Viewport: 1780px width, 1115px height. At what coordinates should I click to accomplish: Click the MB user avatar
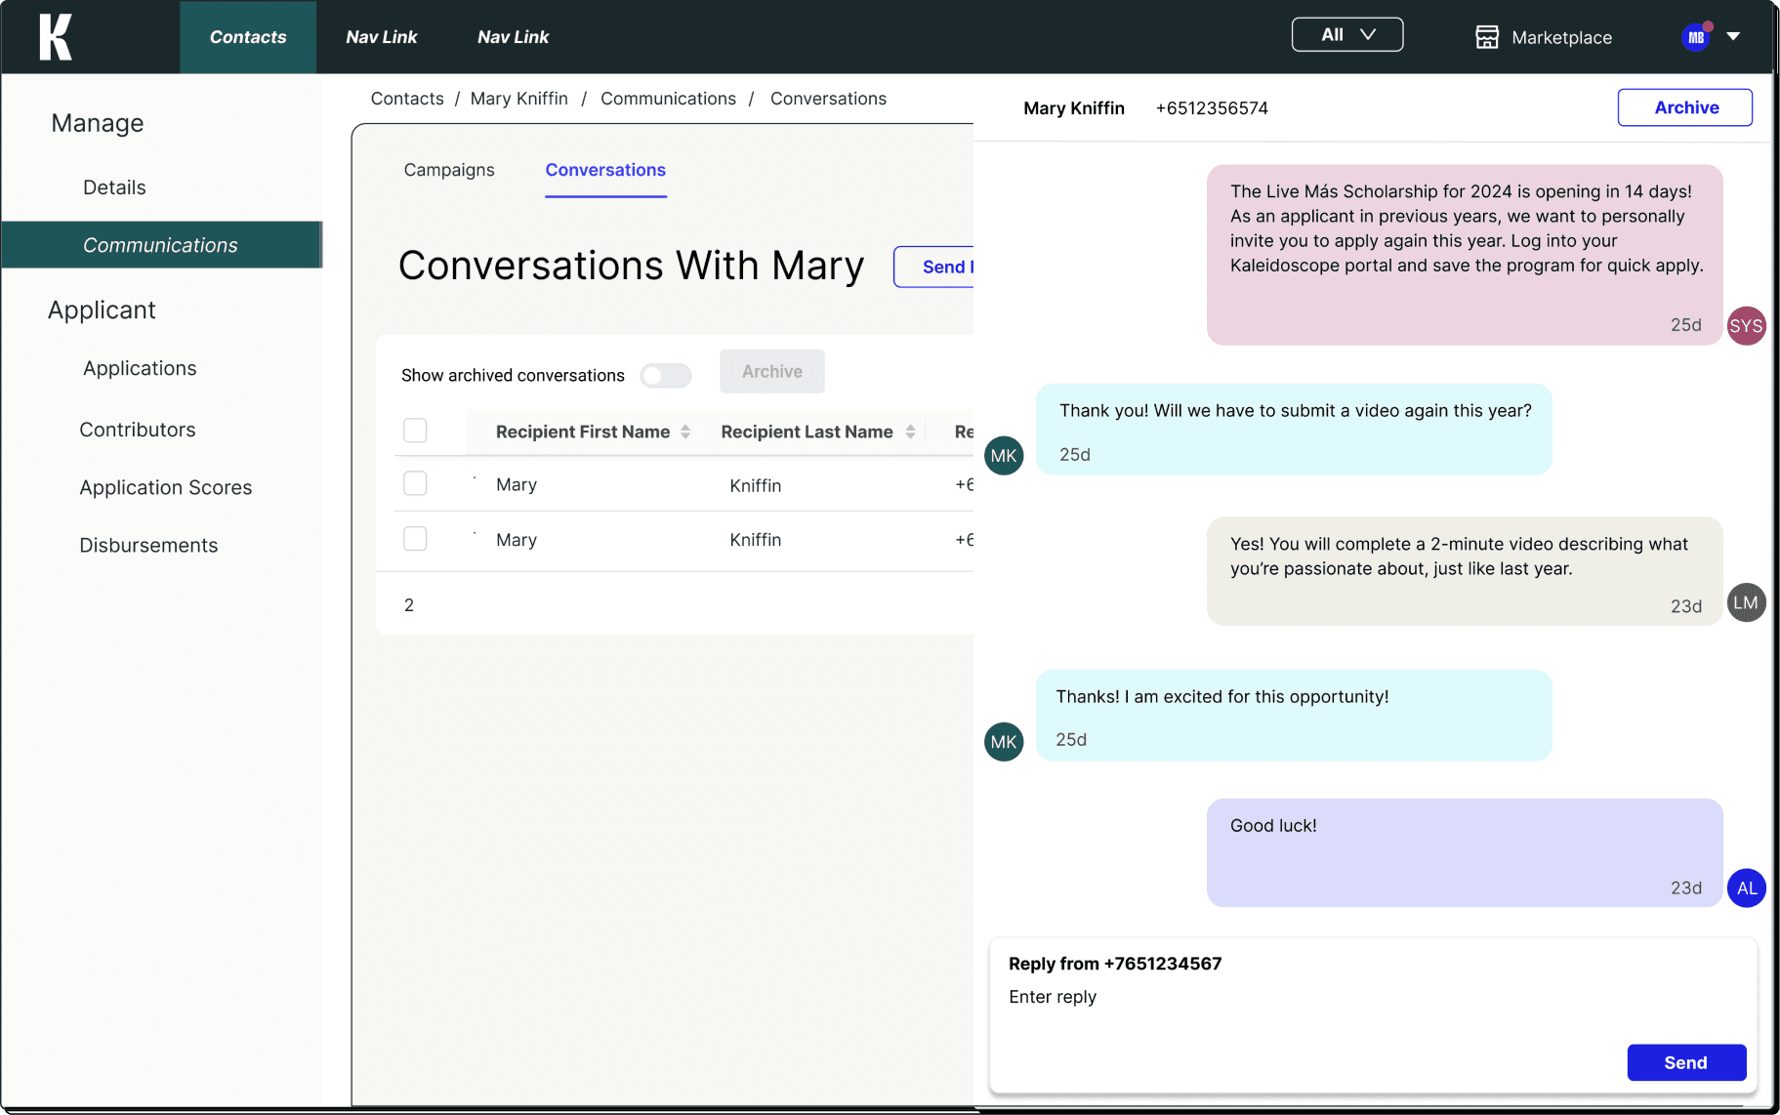[1696, 37]
